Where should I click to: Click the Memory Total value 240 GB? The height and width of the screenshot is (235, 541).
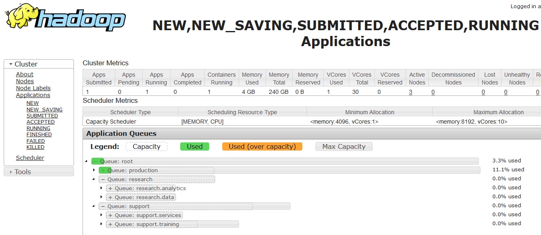pyautogui.click(x=279, y=92)
